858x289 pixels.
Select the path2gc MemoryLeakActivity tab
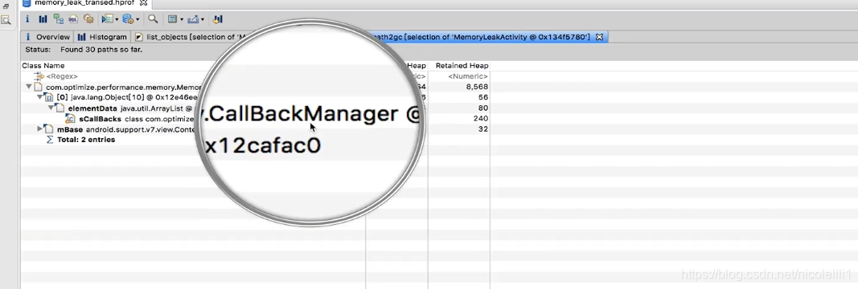487,37
